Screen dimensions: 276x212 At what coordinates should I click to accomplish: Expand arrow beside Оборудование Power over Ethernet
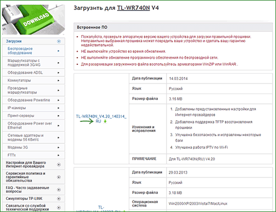(58, 126)
